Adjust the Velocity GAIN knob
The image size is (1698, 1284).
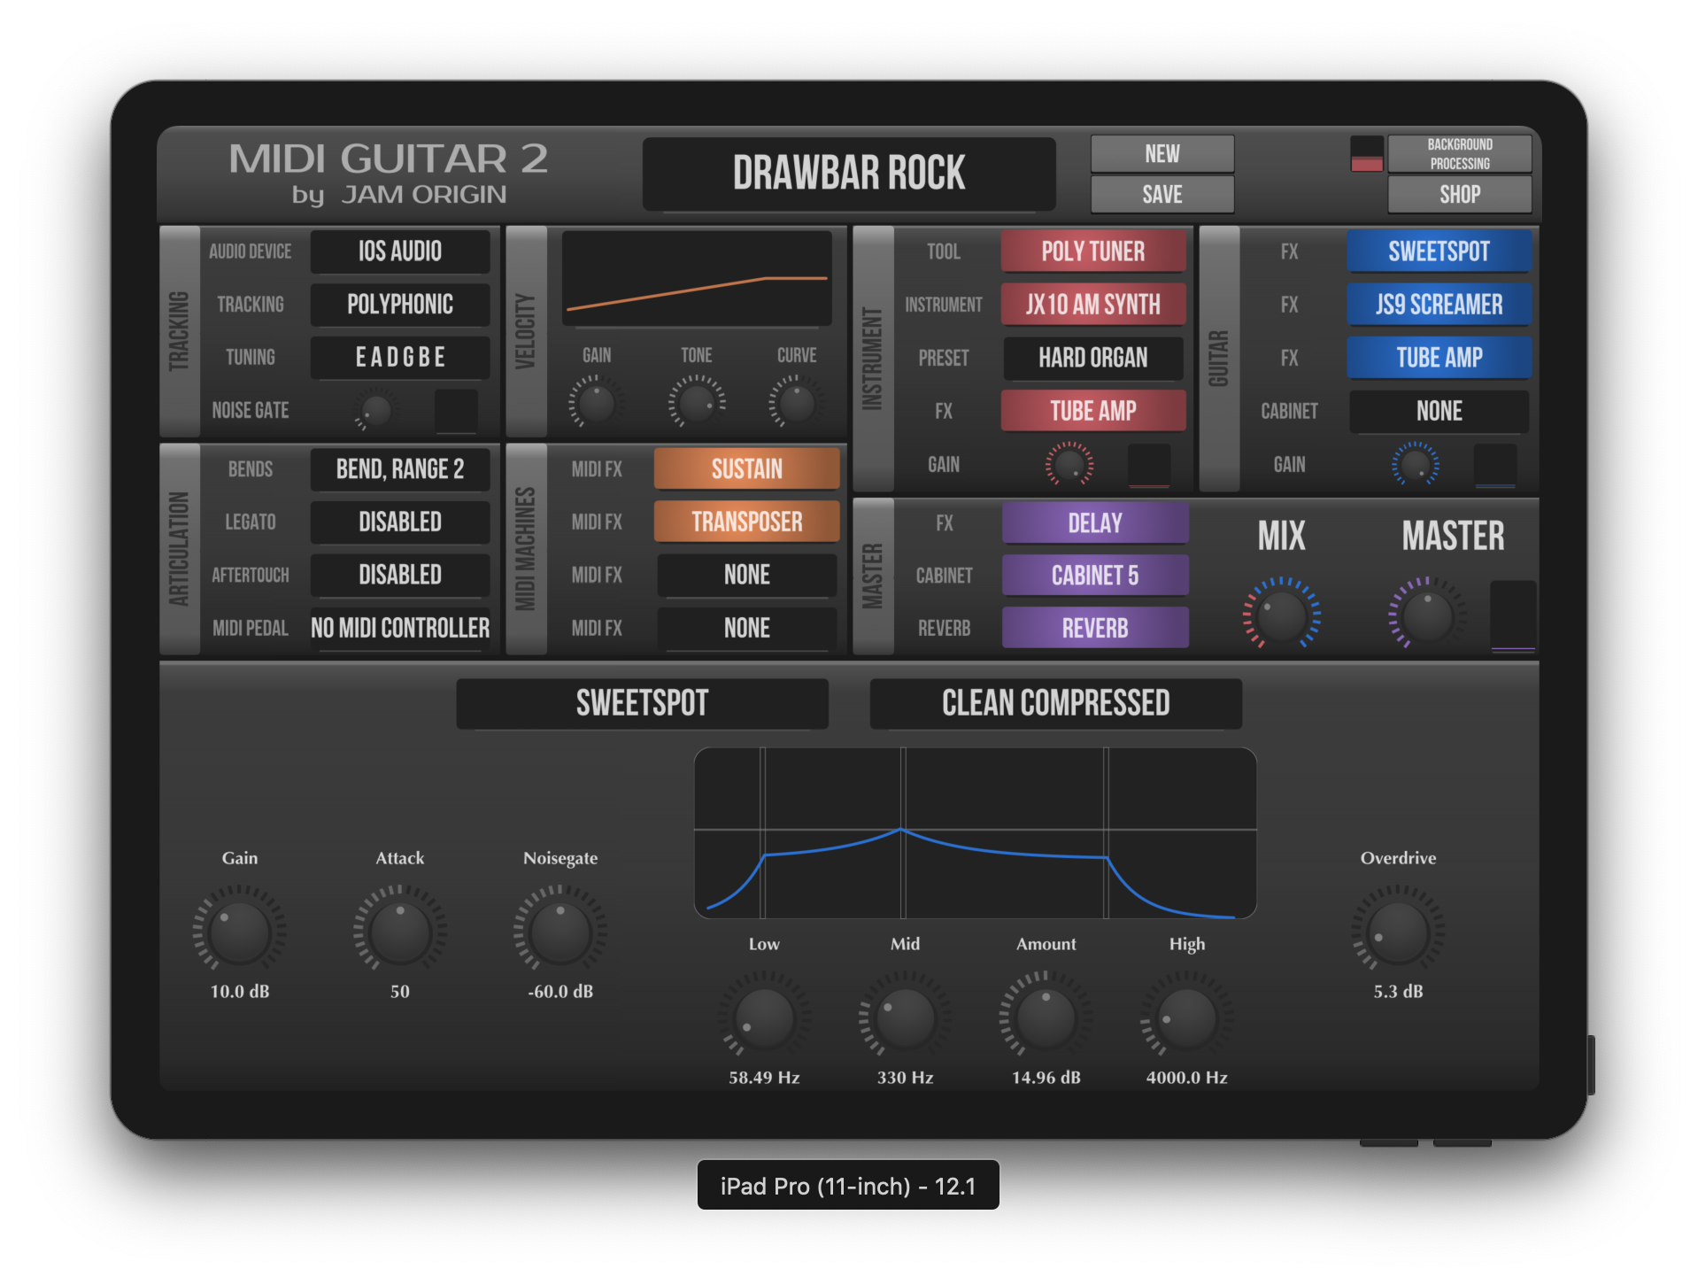596,403
